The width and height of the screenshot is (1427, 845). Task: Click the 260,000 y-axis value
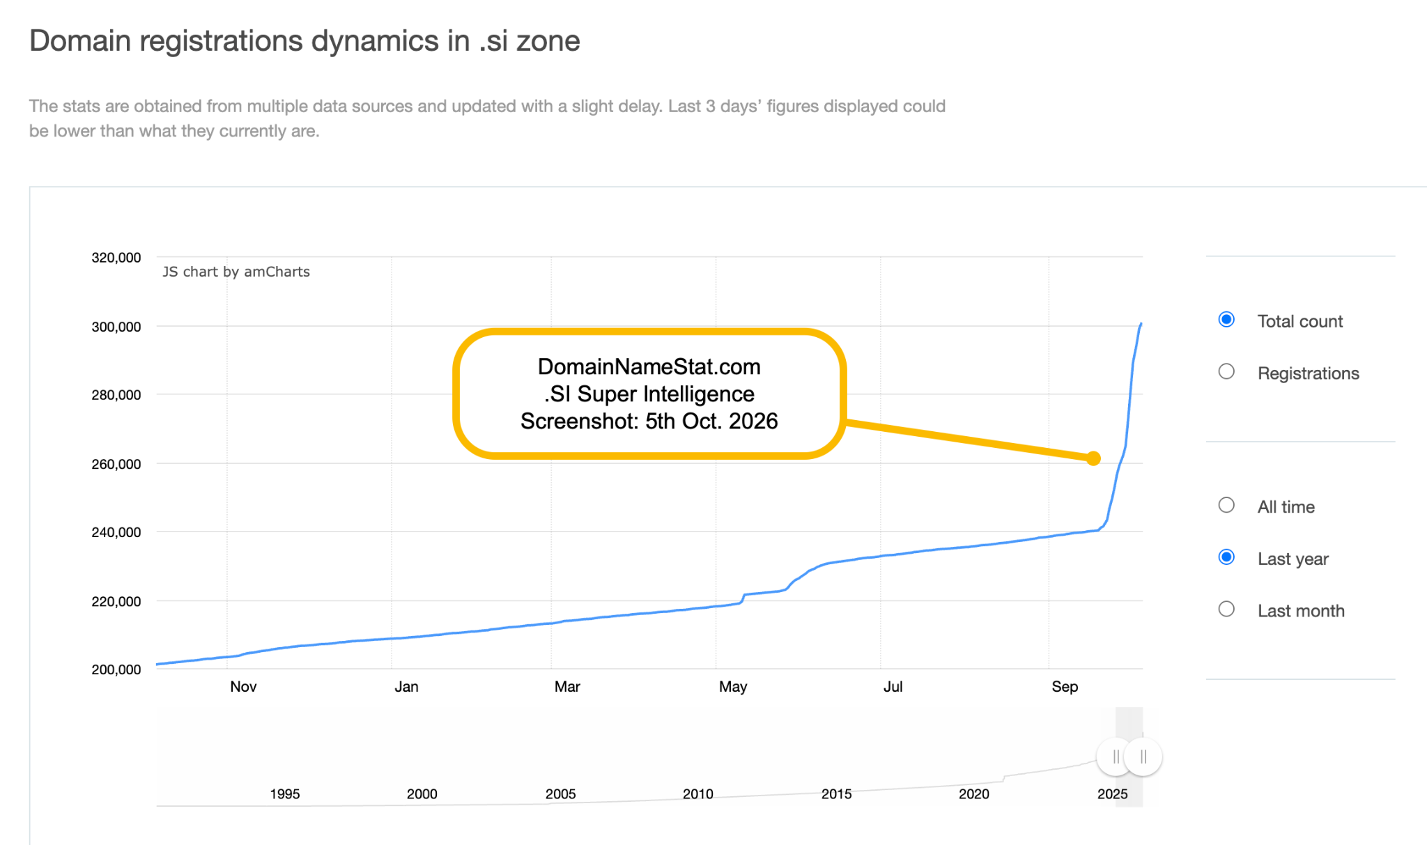point(116,463)
